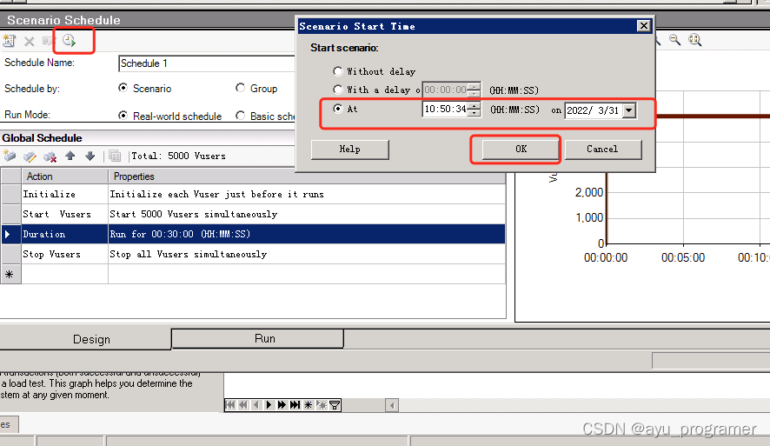770x446 pixels.
Task: Click the asterisk new record icon in navigator
Action: click(x=308, y=405)
